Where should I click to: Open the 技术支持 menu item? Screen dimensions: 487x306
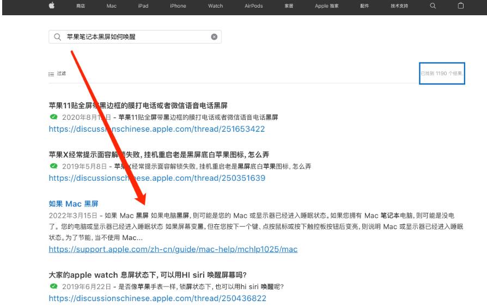tap(399, 6)
